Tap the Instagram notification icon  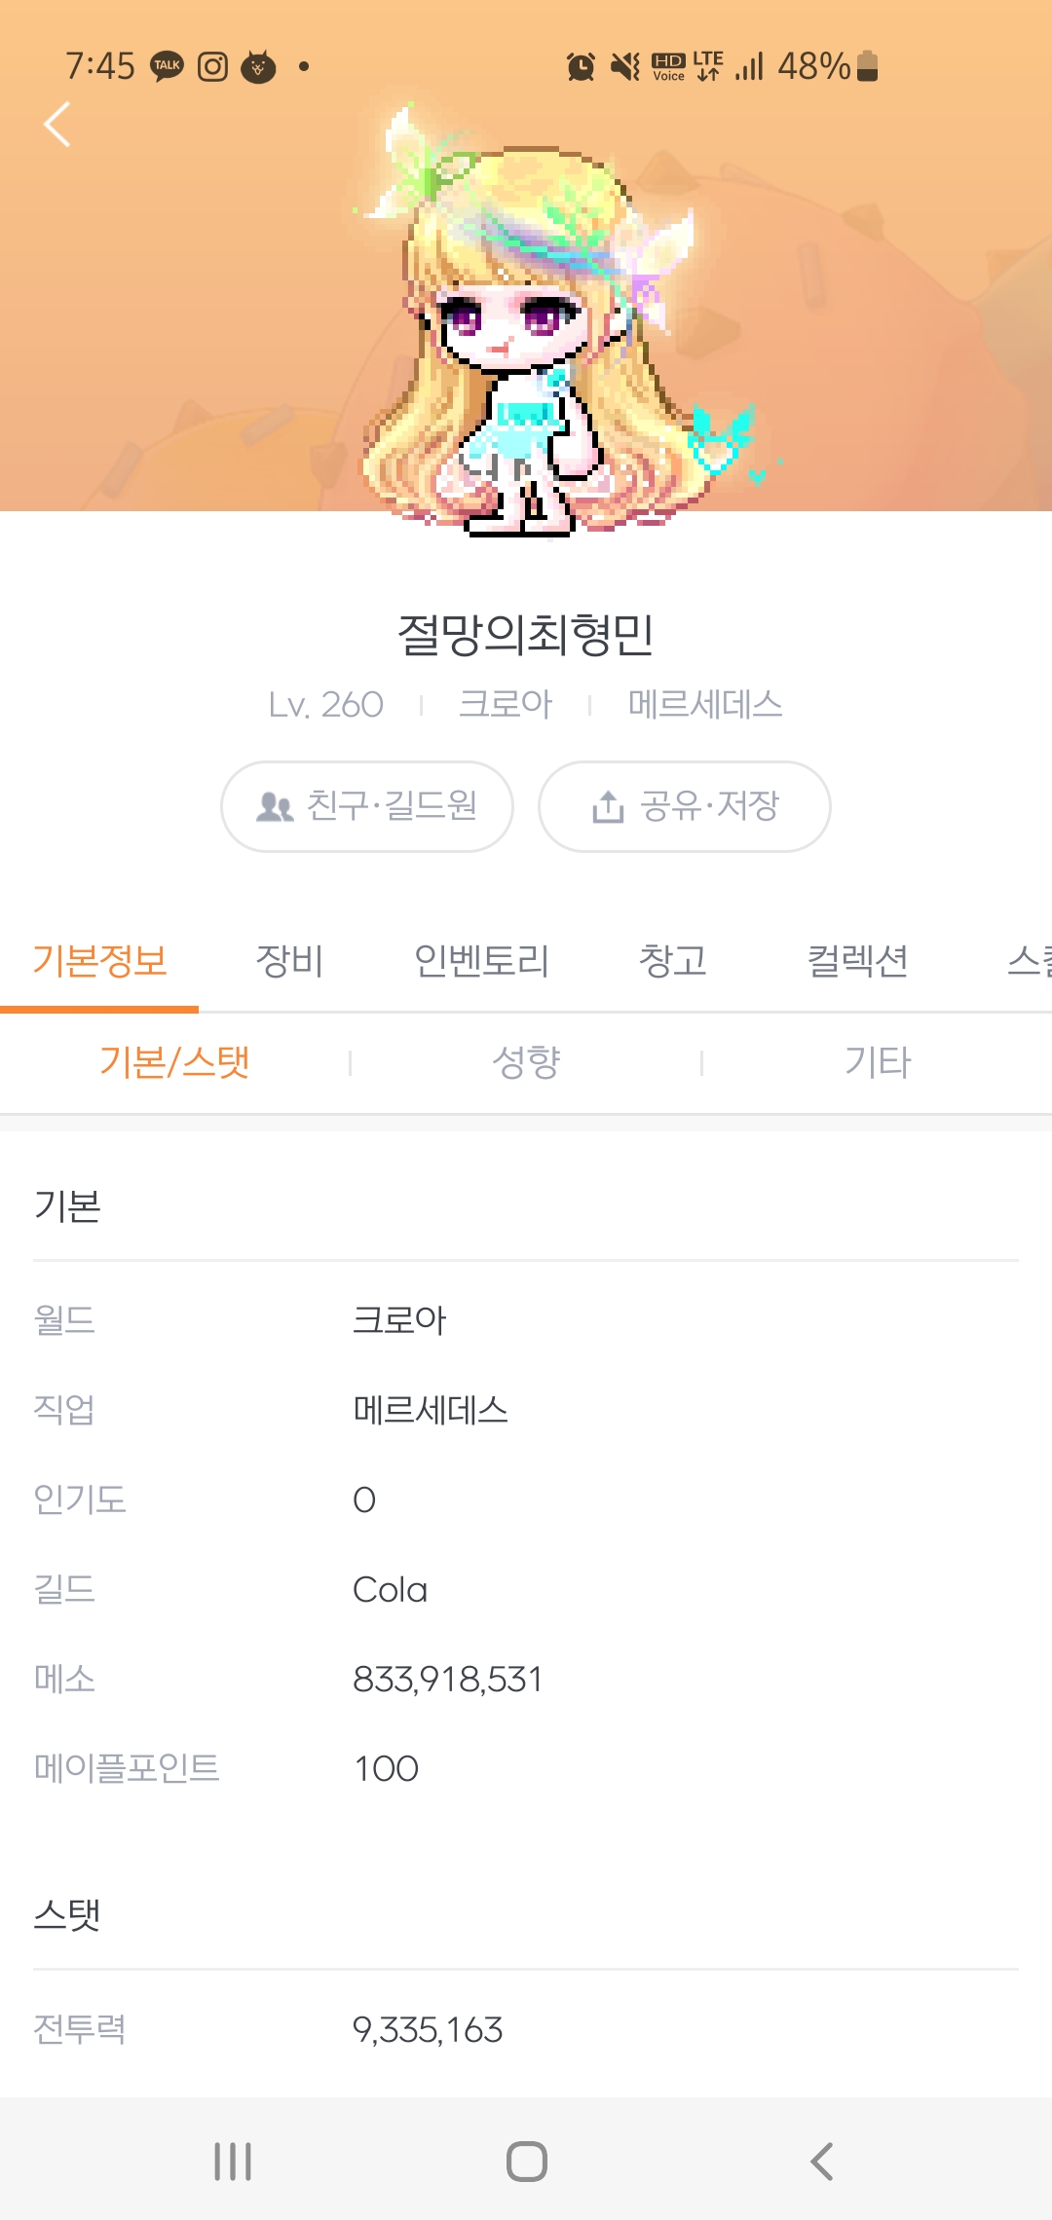point(212,66)
